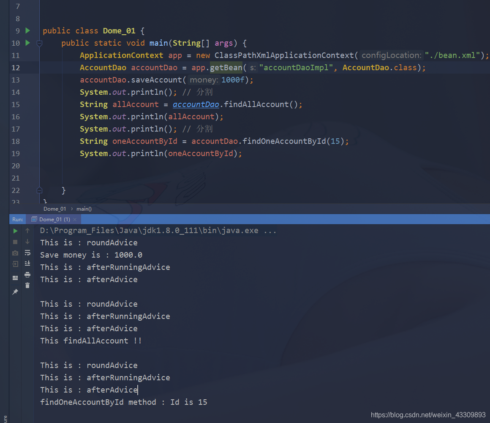Click the money: parameter hint
Viewport: 490px width, 423px height.
point(204,80)
